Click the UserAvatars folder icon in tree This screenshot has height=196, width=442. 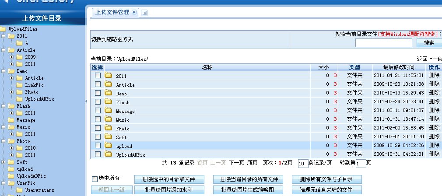tap(19, 190)
